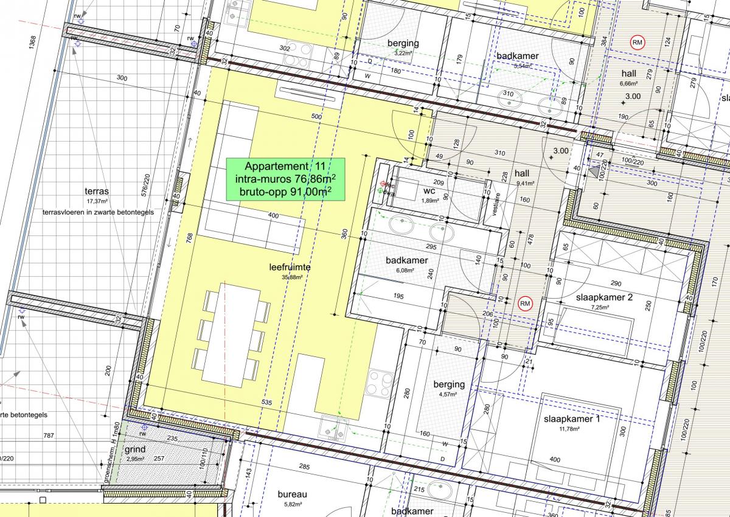730x517 pixels.
Task: Click the wc 1,89m² room label
Action: pyautogui.click(x=429, y=195)
